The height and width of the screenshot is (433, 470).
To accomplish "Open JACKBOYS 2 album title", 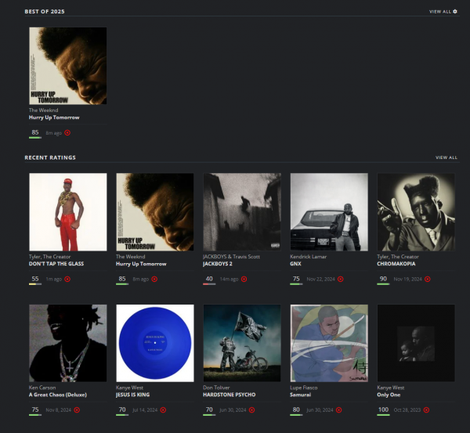I will (x=218, y=264).
